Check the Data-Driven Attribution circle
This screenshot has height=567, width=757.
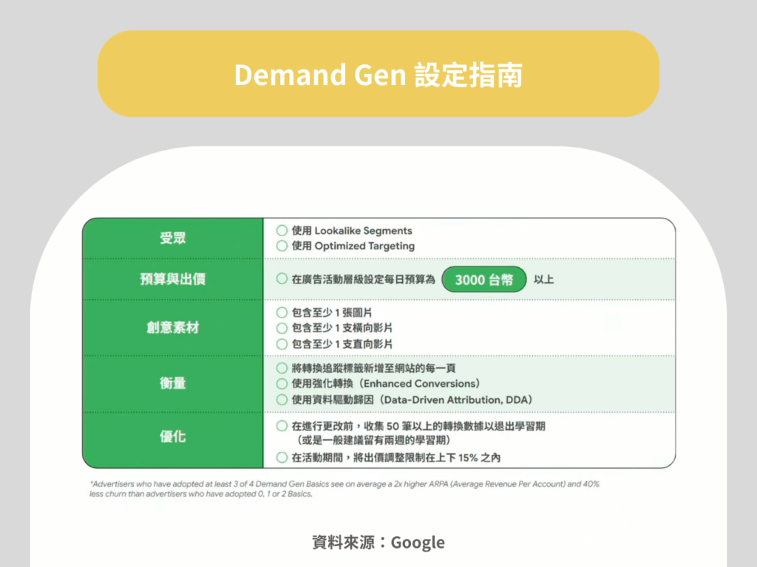tap(282, 399)
